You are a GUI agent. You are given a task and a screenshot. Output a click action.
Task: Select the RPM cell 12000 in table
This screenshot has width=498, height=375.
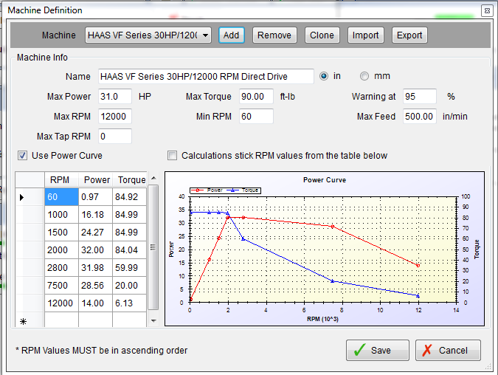coord(61,303)
